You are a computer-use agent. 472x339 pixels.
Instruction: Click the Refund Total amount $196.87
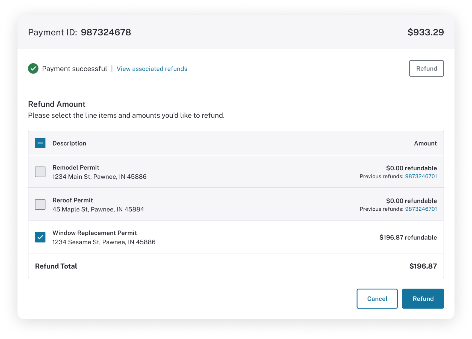tap(423, 266)
